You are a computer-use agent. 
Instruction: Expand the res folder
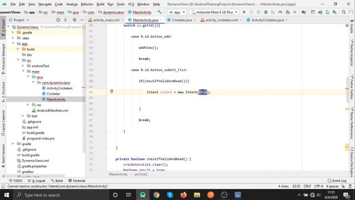coord(28,105)
